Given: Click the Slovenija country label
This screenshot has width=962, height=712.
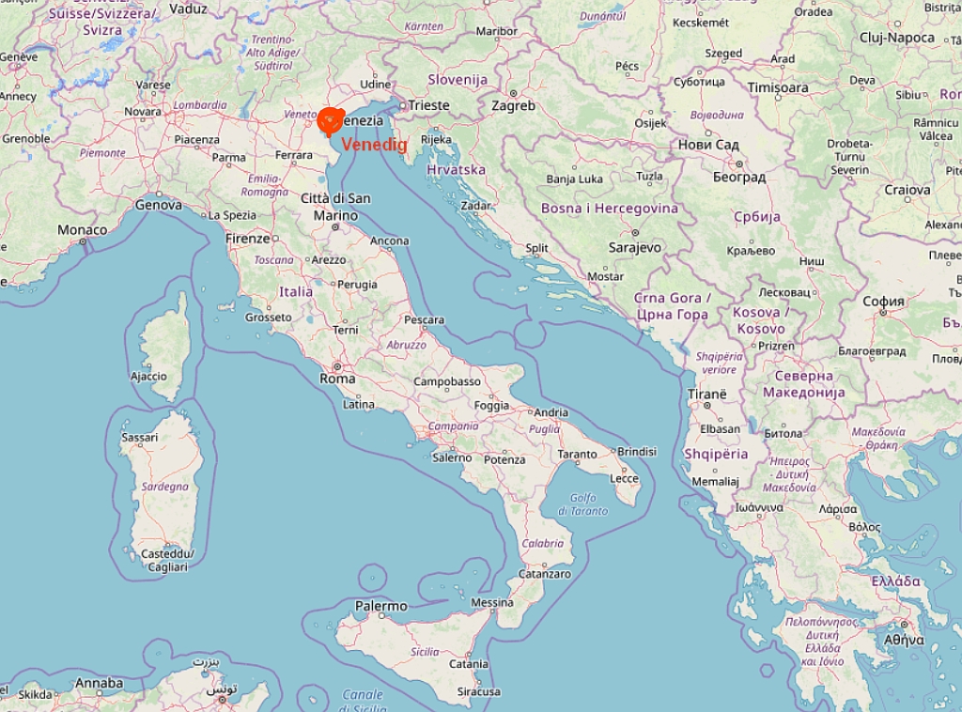Looking at the screenshot, I should pos(458,80).
